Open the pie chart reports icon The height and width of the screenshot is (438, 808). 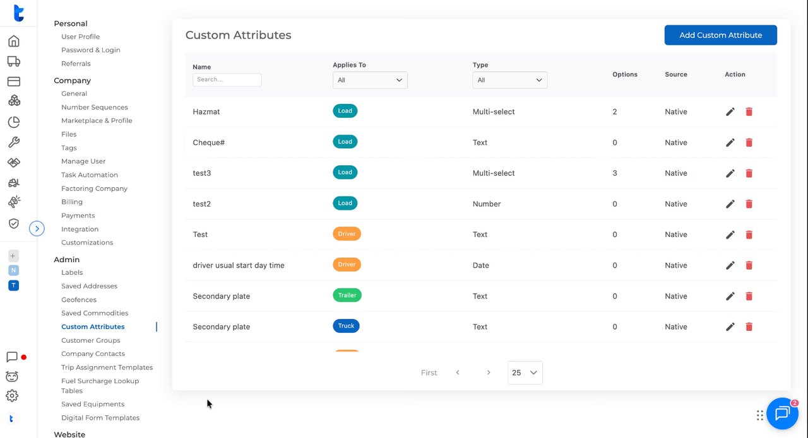coord(13,122)
